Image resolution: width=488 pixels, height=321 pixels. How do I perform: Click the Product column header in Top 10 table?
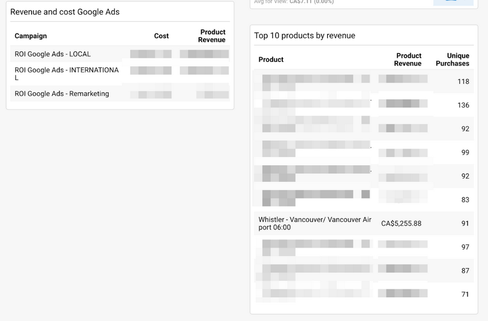(271, 59)
